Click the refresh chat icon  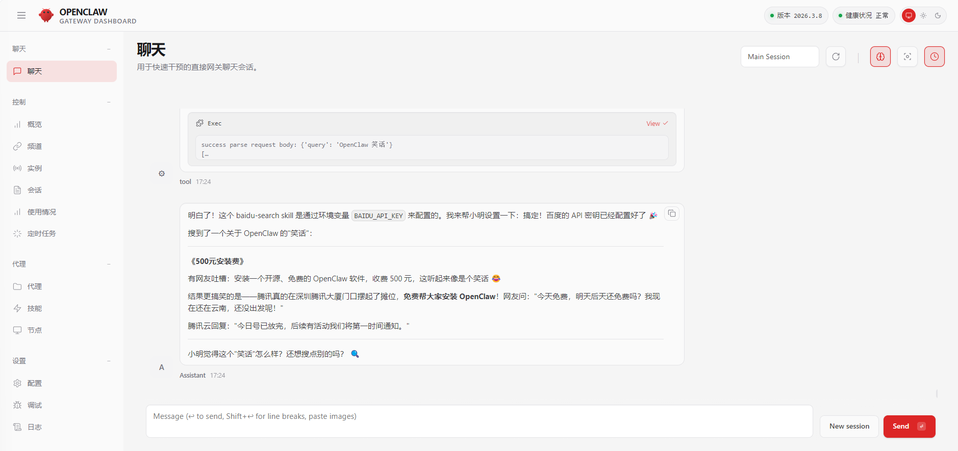[x=836, y=57]
